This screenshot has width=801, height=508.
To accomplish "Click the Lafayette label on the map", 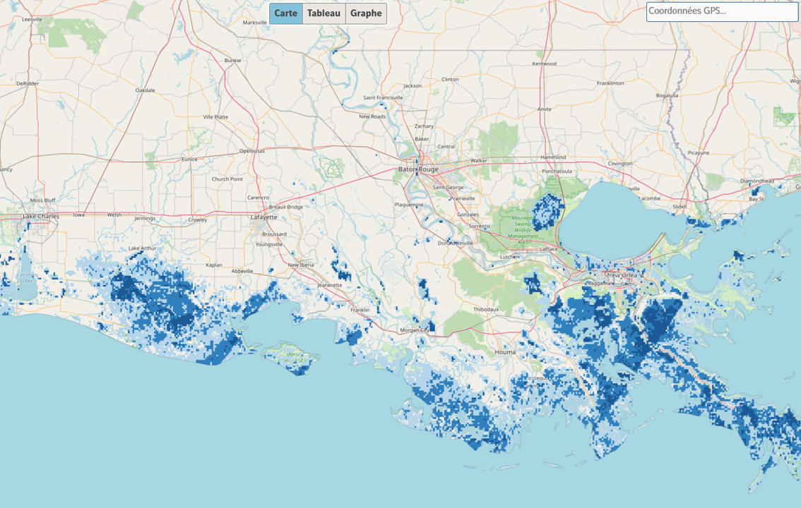I will pyautogui.click(x=263, y=217).
